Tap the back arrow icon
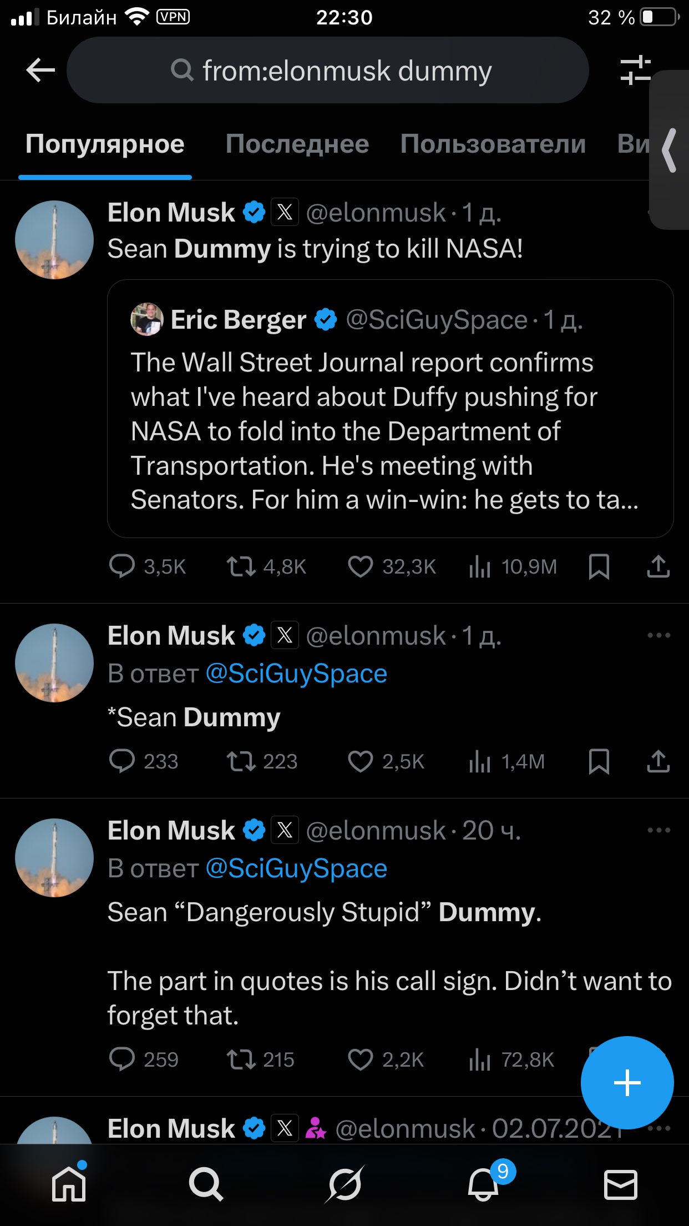This screenshot has width=689, height=1226. tap(40, 71)
